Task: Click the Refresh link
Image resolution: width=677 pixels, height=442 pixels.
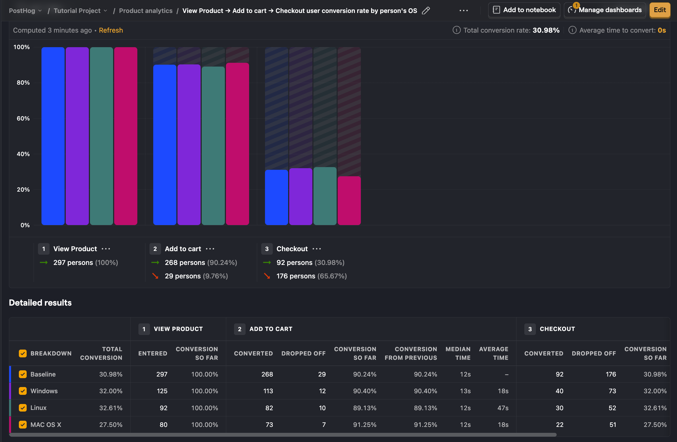Action: pos(111,30)
